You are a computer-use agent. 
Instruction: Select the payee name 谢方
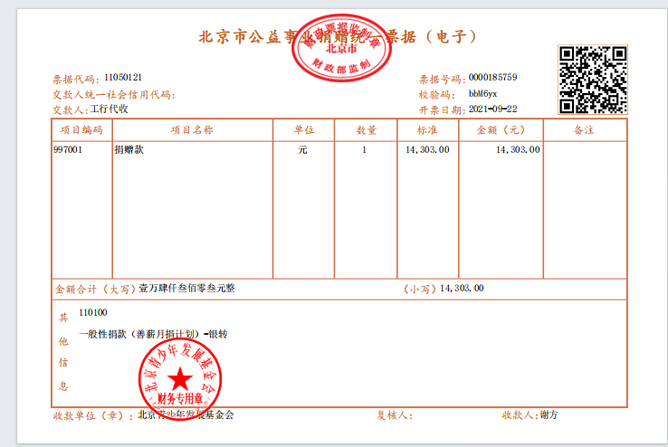(x=549, y=415)
